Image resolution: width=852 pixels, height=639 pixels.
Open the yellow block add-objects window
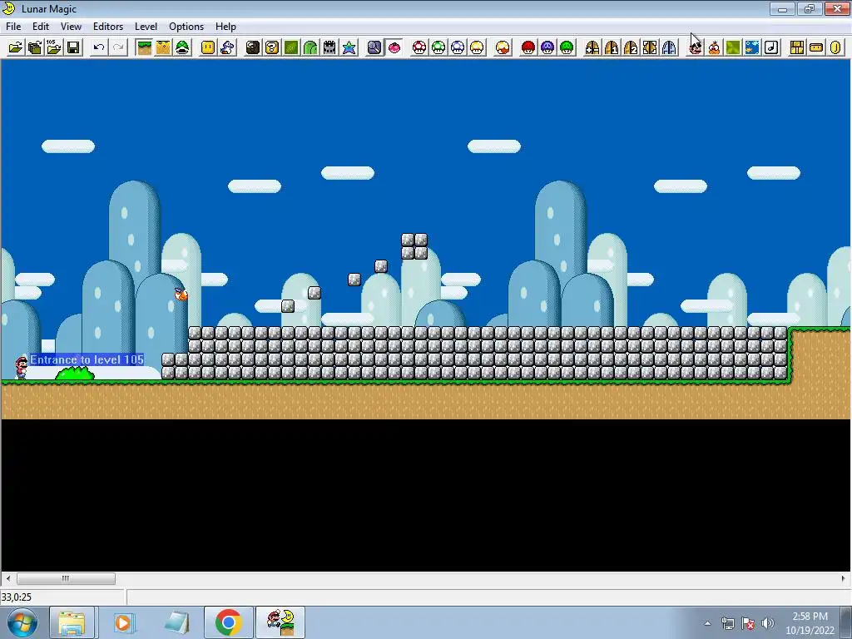pyautogui.click(x=208, y=47)
